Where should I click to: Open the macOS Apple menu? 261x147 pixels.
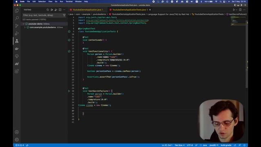tap(16, 2)
